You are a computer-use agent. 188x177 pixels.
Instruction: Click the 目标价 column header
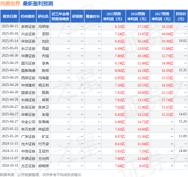[181, 16]
